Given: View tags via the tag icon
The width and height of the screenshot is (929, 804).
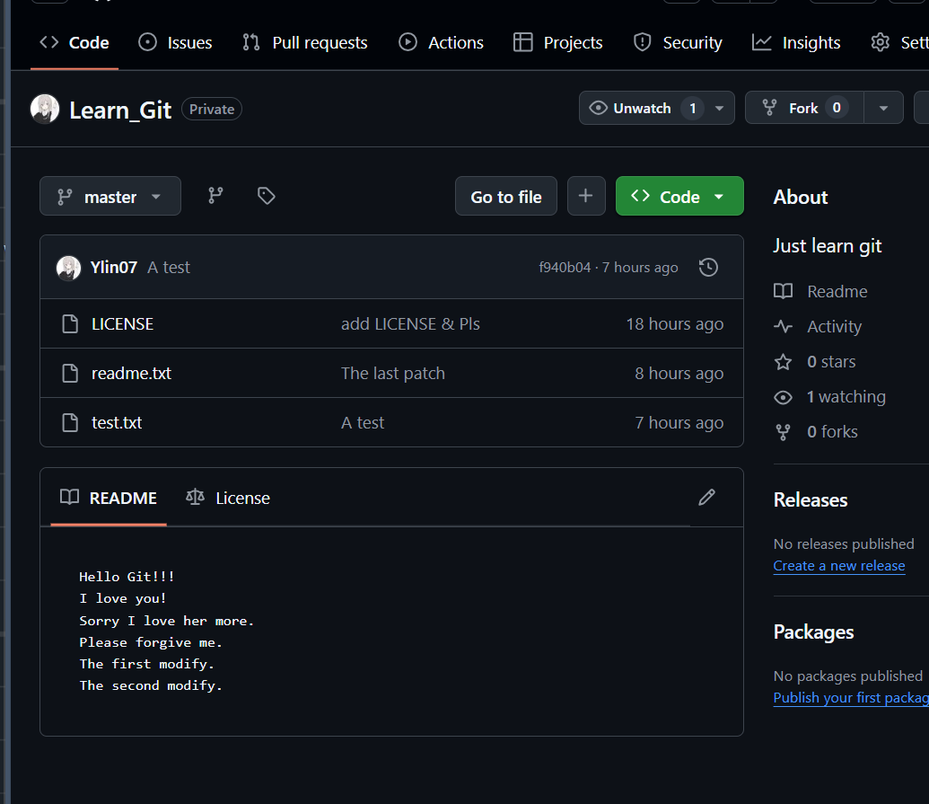Looking at the screenshot, I should point(266,196).
